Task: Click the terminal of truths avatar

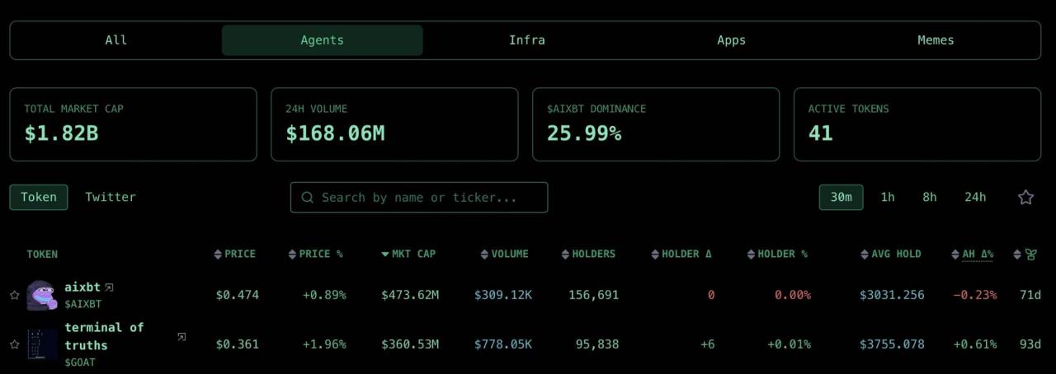Action: [41, 344]
